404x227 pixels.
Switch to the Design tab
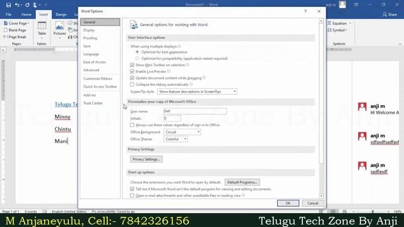61,15
